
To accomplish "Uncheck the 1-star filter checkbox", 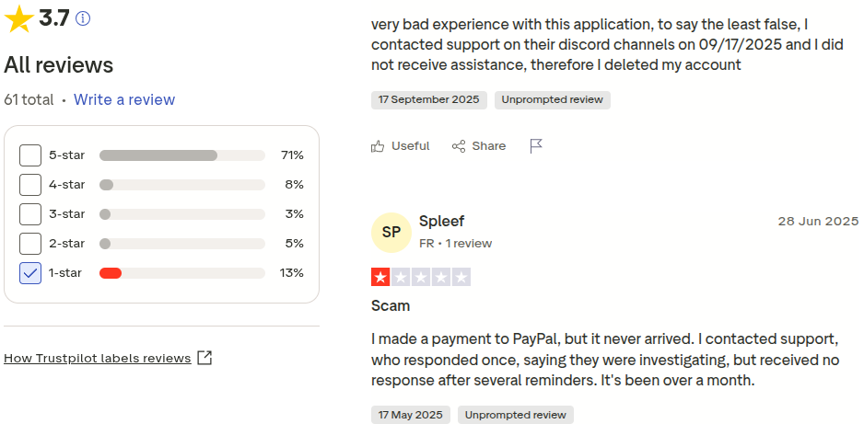I will [30, 273].
